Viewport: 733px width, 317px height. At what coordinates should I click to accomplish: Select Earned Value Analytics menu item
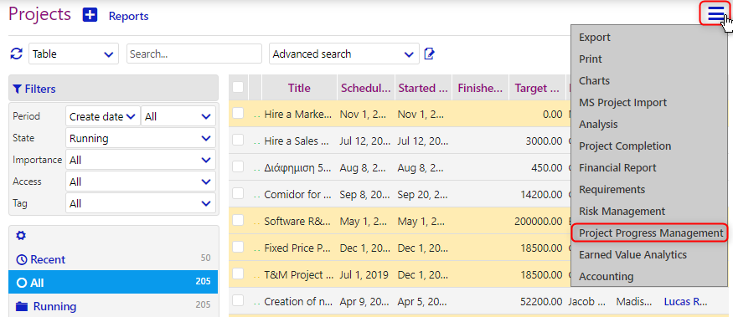(x=649, y=255)
